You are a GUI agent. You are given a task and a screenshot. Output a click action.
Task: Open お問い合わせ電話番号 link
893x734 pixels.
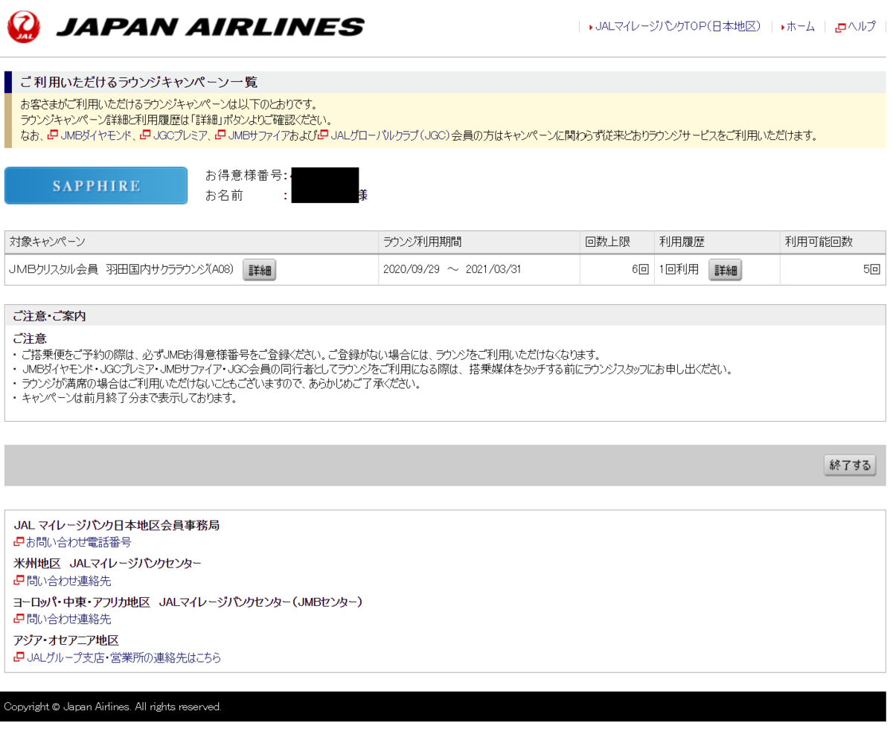78,542
